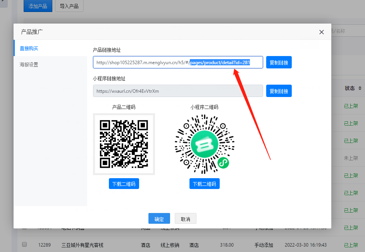Click the mini program link field
The height and width of the screenshot is (252, 365).
[x=178, y=91]
